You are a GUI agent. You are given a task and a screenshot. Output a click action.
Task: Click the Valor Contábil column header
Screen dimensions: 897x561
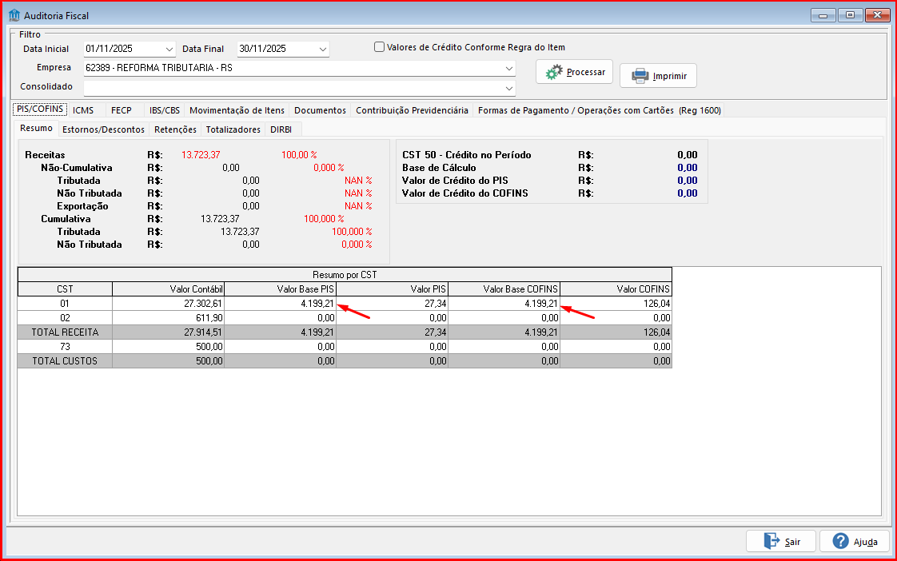[x=169, y=288]
